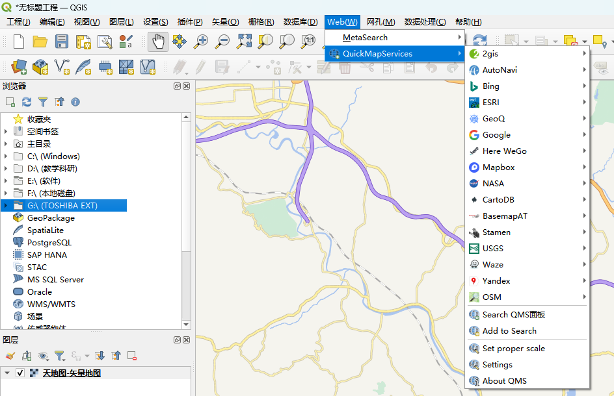This screenshot has height=396, width=614.
Task: Open the 插件(P) menu
Action: (190, 22)
